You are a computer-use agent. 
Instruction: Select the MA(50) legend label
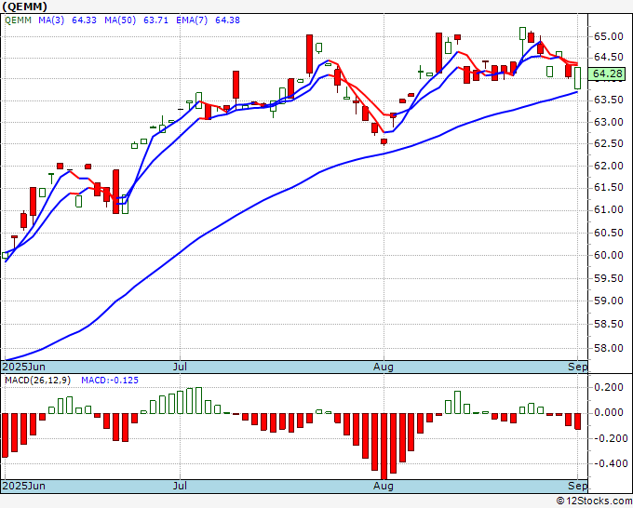pyautogui.click(x=120, y=20)
